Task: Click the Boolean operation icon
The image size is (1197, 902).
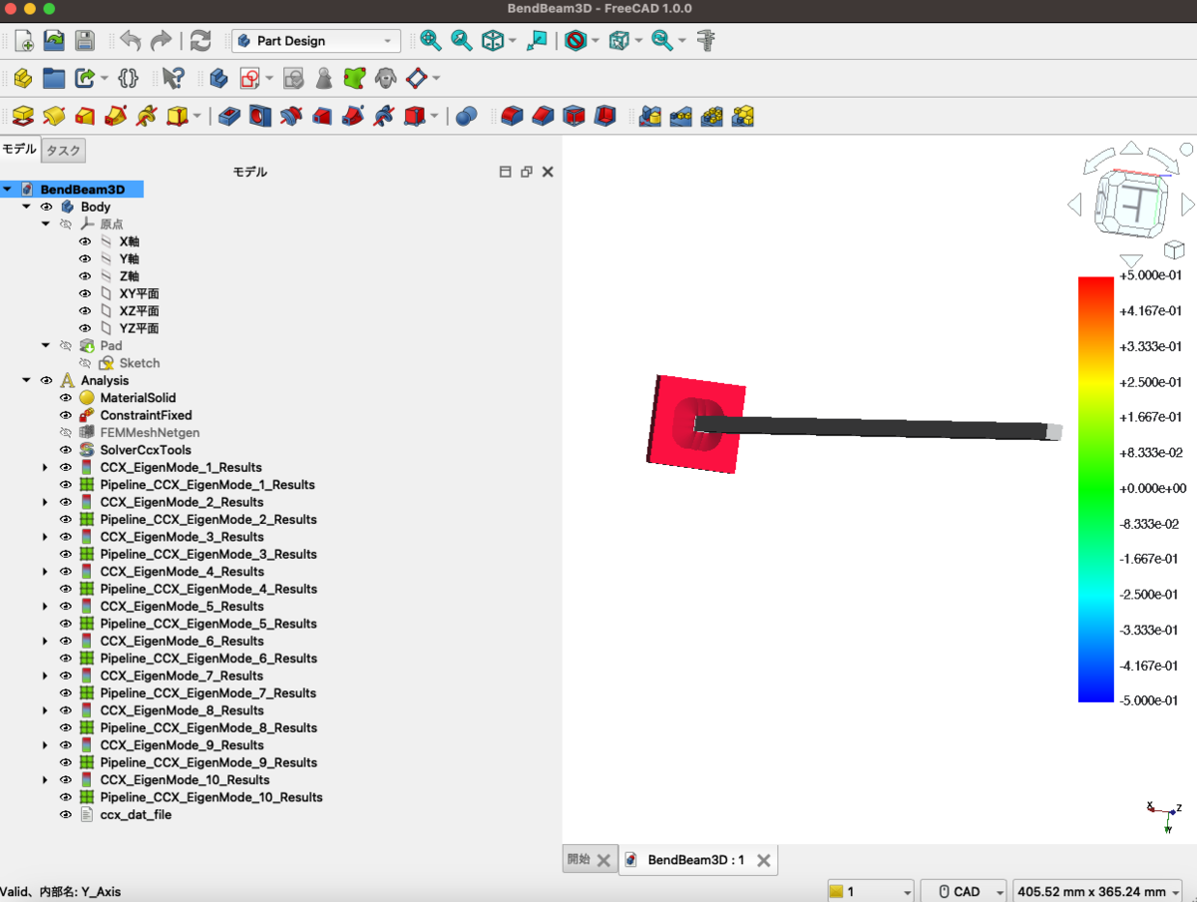Action: coord(466,116)
